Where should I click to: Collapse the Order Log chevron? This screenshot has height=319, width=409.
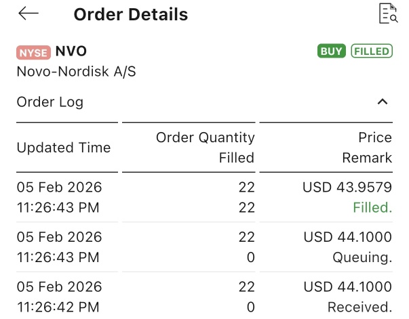click(x=383, y=102)
